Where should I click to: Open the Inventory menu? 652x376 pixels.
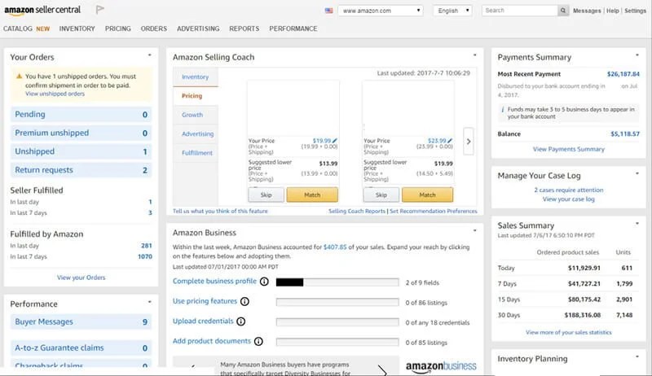click(x=77, y=28)
